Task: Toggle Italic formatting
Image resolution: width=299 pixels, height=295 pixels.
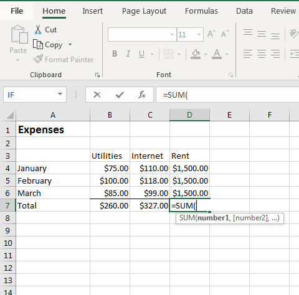Action: [x=128, y=54]
